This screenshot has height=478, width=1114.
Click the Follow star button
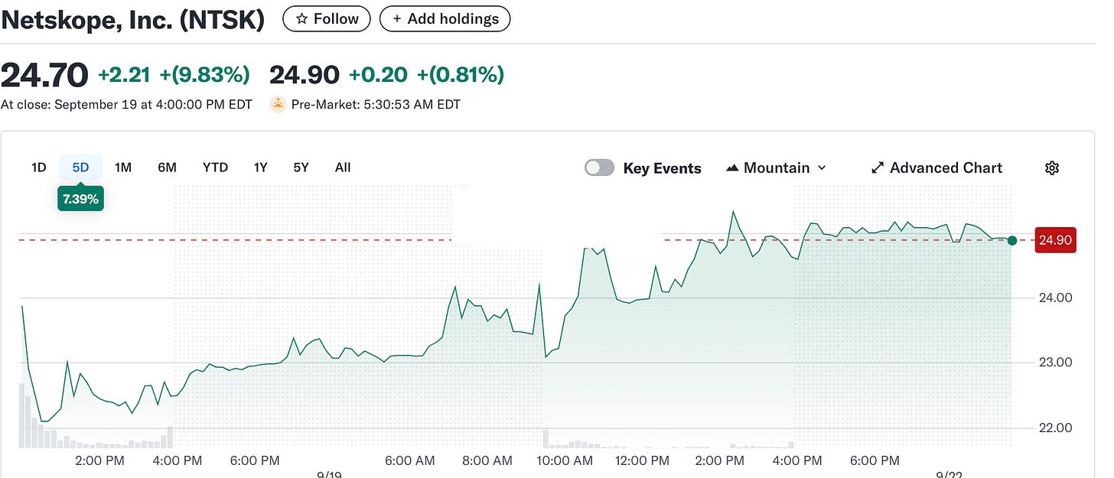click(326, 18)
